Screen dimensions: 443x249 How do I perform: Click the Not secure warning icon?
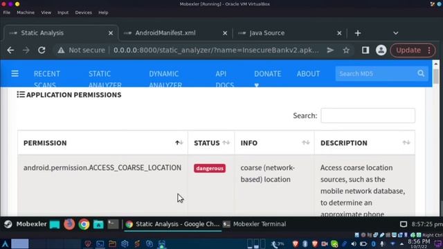61,50
